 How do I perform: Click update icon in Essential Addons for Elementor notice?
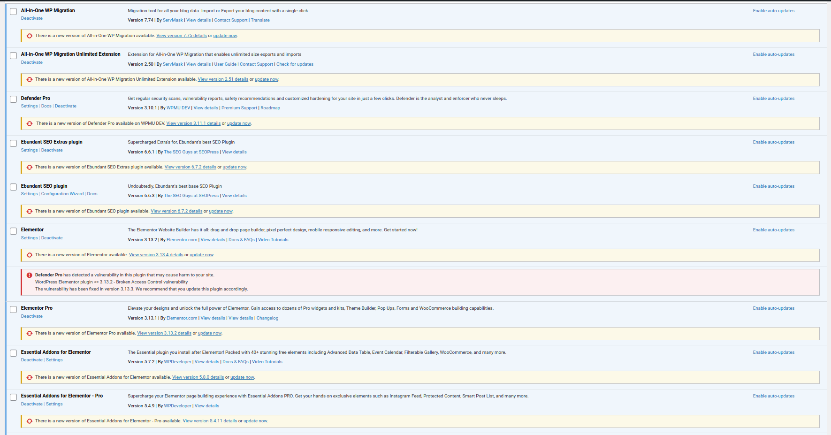click(x=30, y=377)
